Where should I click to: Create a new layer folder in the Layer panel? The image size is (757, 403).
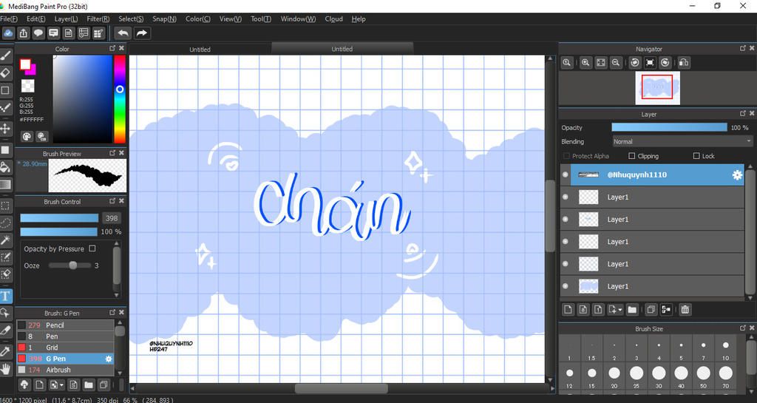click(x=632, y=310)
